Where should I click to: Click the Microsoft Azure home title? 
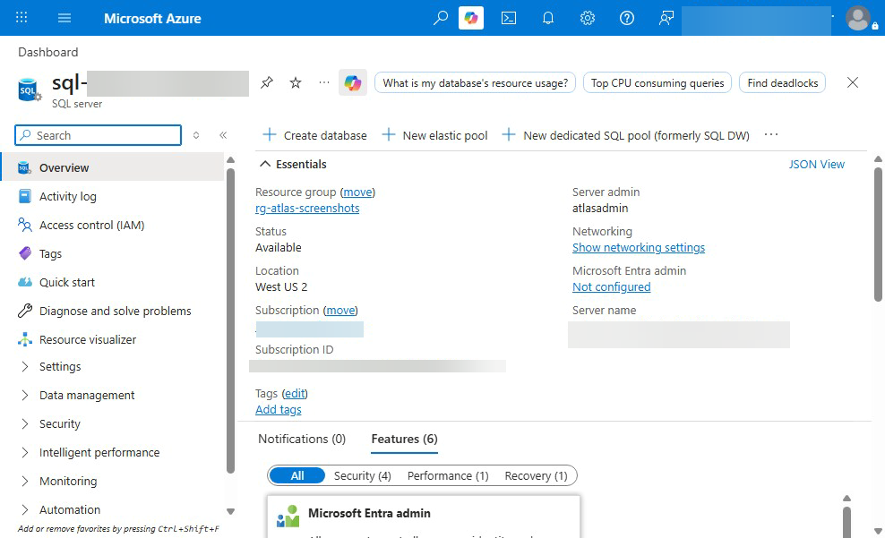pyautogui.click(x=152, y=18)
